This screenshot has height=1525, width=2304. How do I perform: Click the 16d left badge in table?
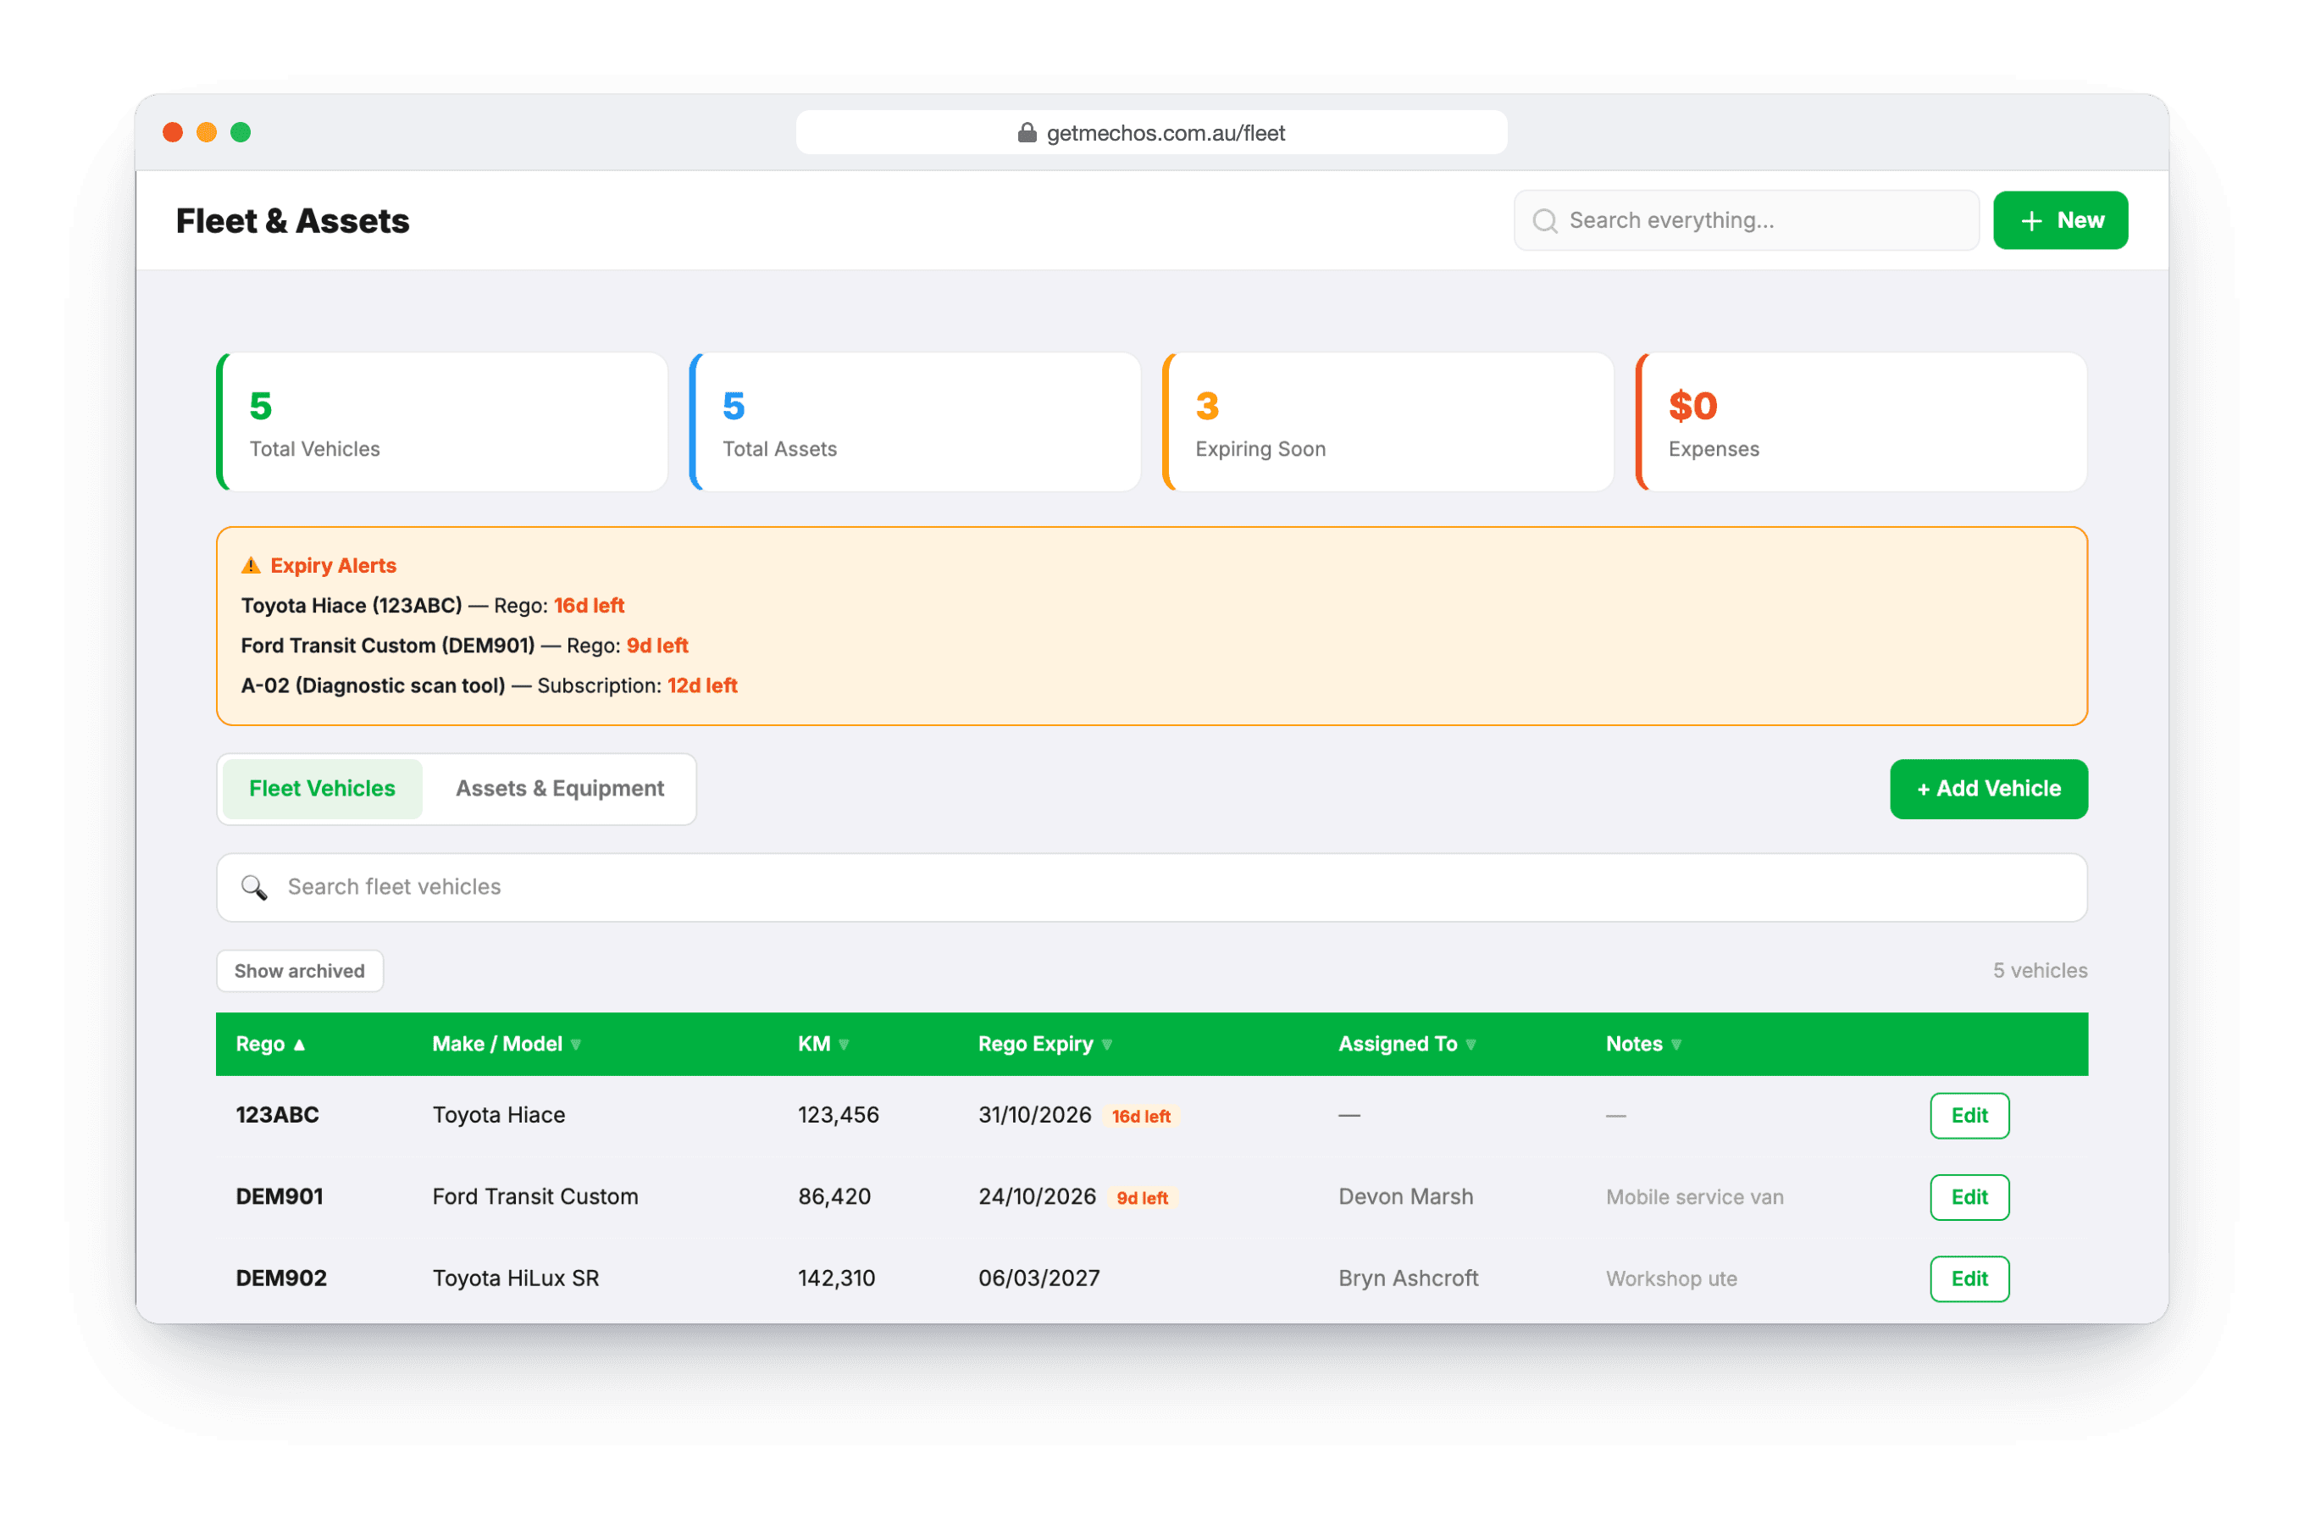pyautogui.click(x=1140, y=1117)
